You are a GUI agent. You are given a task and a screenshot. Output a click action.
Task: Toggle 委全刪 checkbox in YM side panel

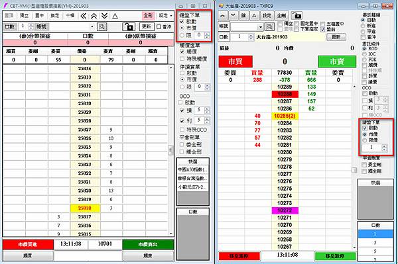coord(182,144)
